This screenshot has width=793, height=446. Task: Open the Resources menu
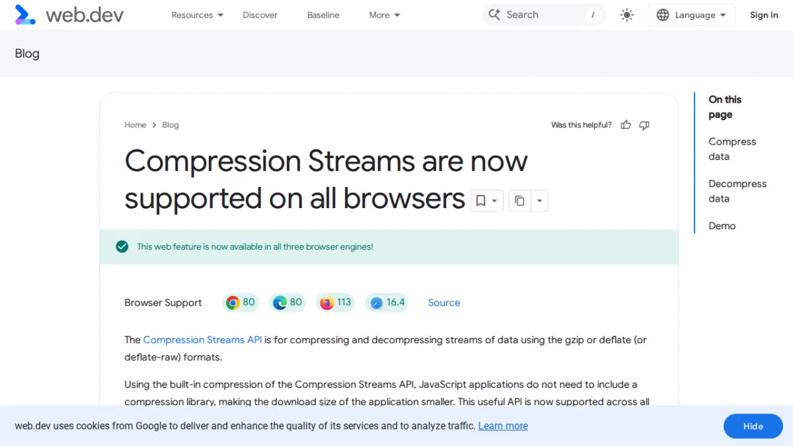197,15
